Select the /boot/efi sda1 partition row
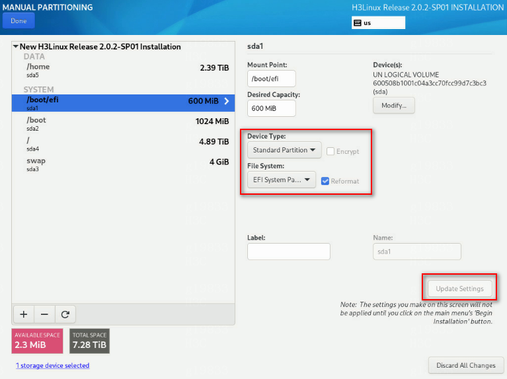The image size is (507, 379). (x=123, y=103)
